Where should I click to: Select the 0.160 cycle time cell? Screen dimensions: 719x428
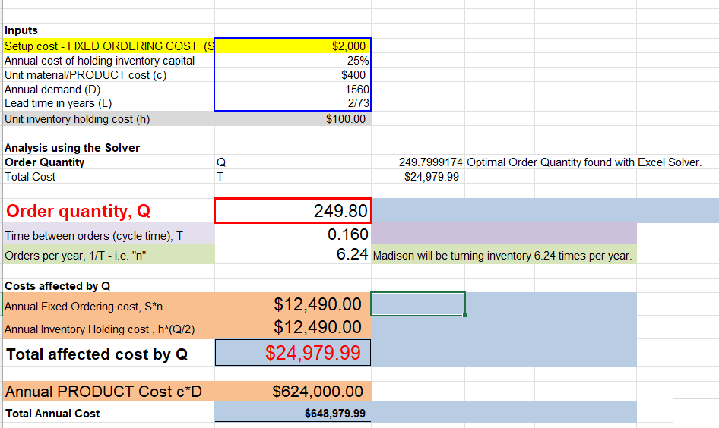click(x=293, y=234)
